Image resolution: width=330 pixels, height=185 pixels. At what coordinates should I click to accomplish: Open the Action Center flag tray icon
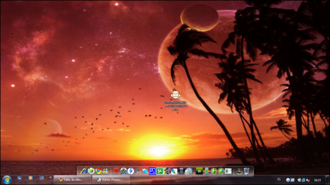[292, 180]
